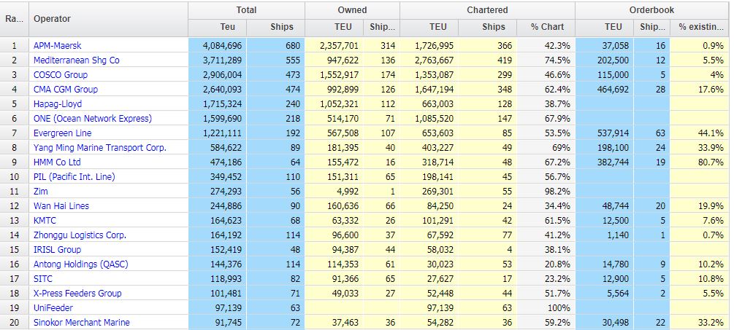Open the UniFeeder operator link

tap(53, 308)
